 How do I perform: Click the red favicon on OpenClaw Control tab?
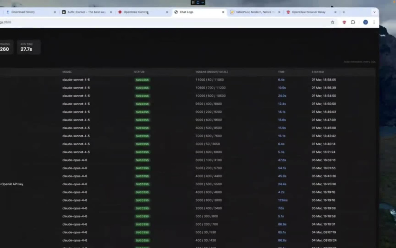click(x=120, y=12)
